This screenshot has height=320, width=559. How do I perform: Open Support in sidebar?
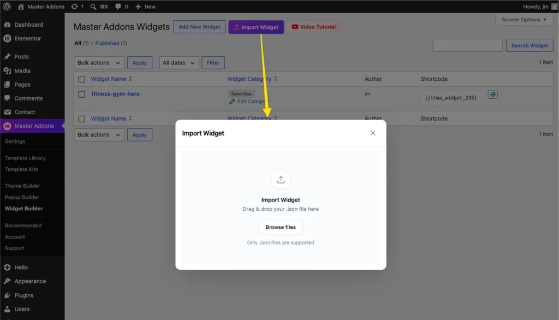pyautogui.click(x=15, y=248)
